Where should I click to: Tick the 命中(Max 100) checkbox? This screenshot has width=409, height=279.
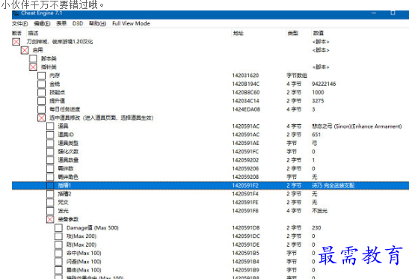58,253
